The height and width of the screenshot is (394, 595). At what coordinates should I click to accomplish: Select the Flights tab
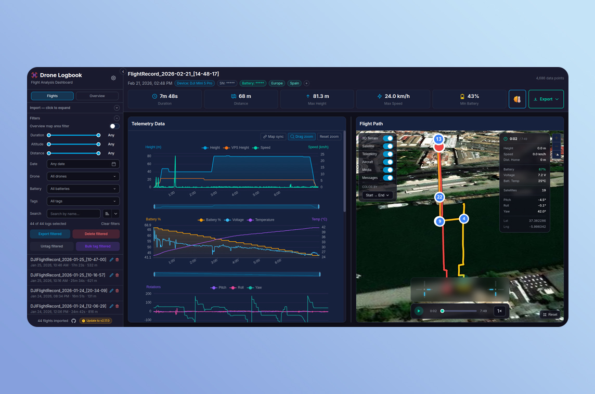[x=52, y=96]
